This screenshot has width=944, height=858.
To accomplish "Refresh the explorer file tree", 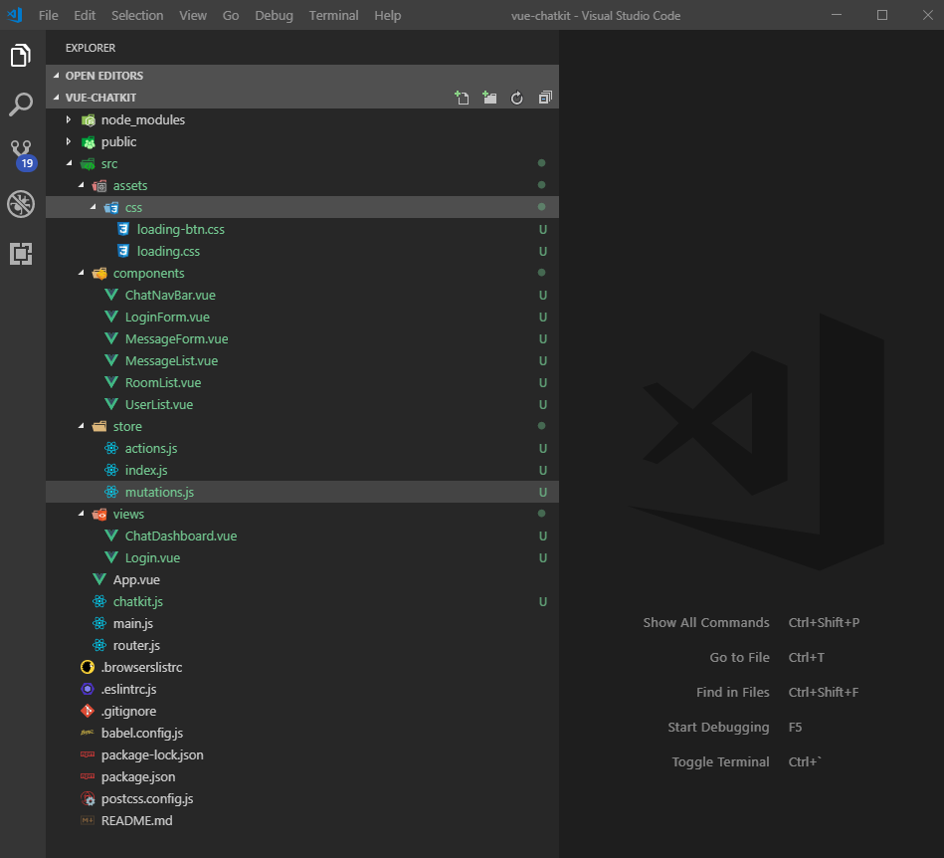I will click(x=516, y=97).
